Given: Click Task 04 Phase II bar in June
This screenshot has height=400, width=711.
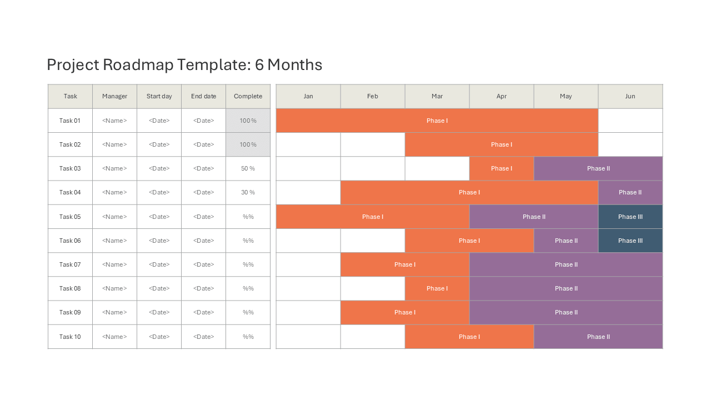Looking at the screenshot, I should [630, 192].
